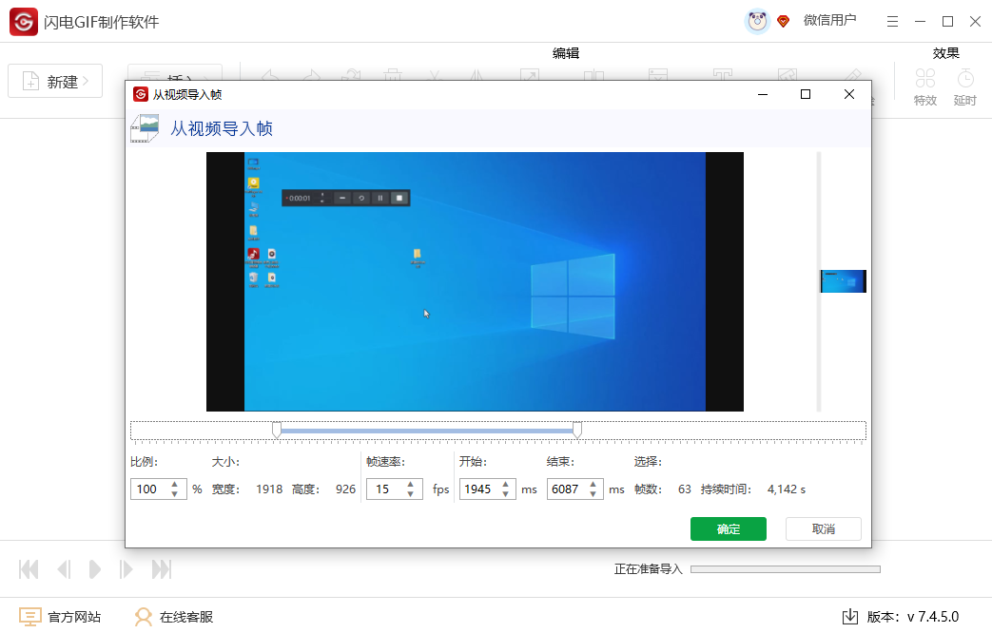
Task: Select the video frame thumbnail on right
Action: (x=843, y=281)
